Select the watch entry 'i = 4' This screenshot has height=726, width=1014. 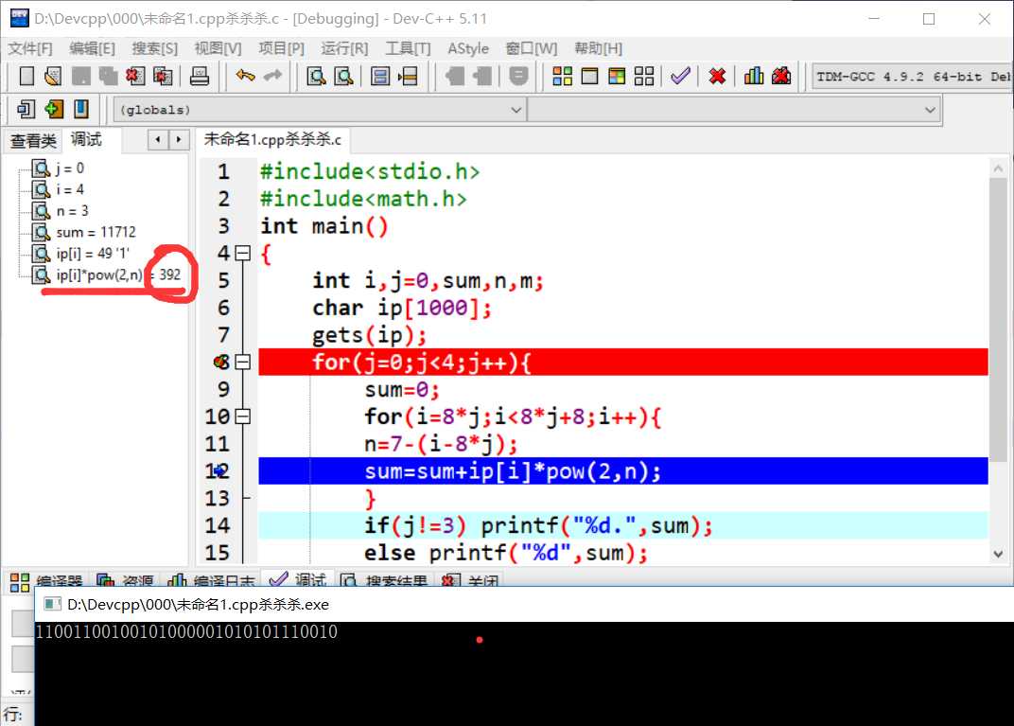click(x=70, y=189)
